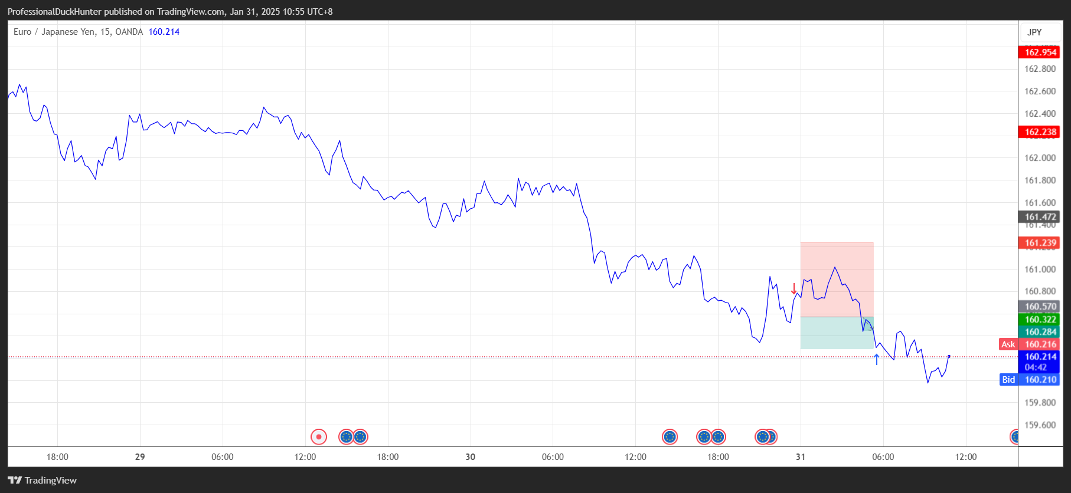Viewport: 1071px width, 493px height.
Task: Click the Ask price 160.216
Action: point(1040,344)
